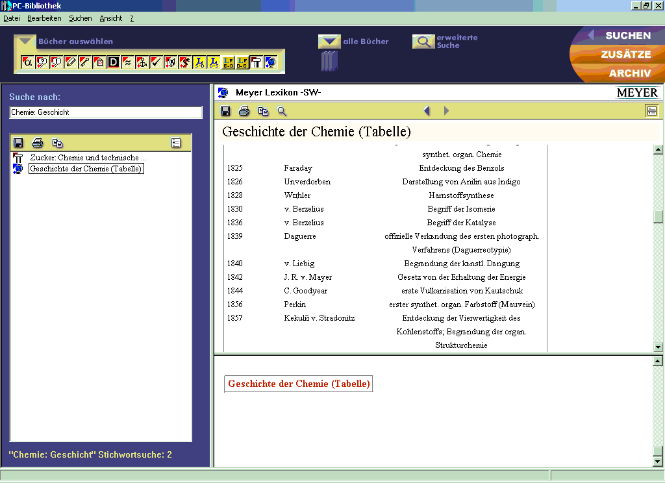Select result Zucker: Chemie und technische
Screen dimensions: 665x483
tap(88, 157)
